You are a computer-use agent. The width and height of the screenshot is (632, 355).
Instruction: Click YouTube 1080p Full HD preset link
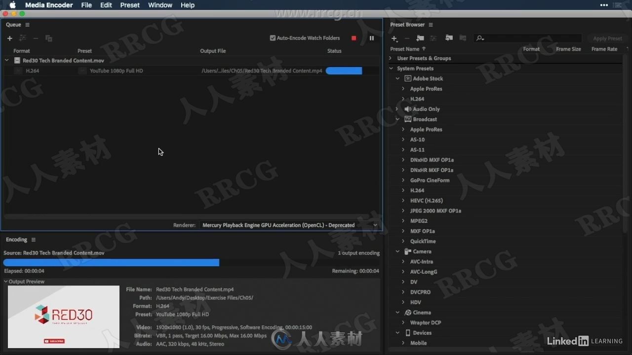(117, 71)
